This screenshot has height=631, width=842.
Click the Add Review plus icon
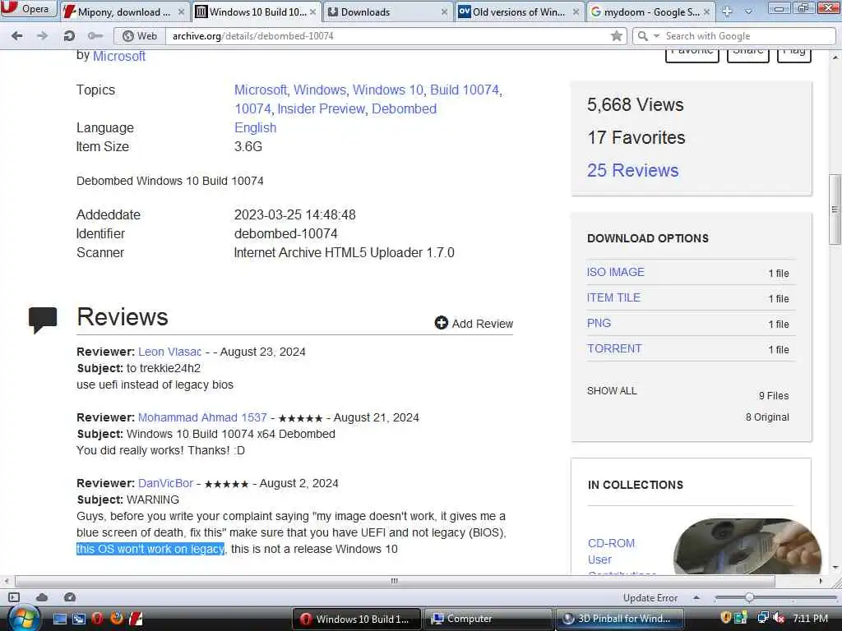(441, 323)
